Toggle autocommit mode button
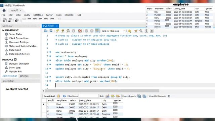Viewport: 215px width, 121px height. [97, 31]
